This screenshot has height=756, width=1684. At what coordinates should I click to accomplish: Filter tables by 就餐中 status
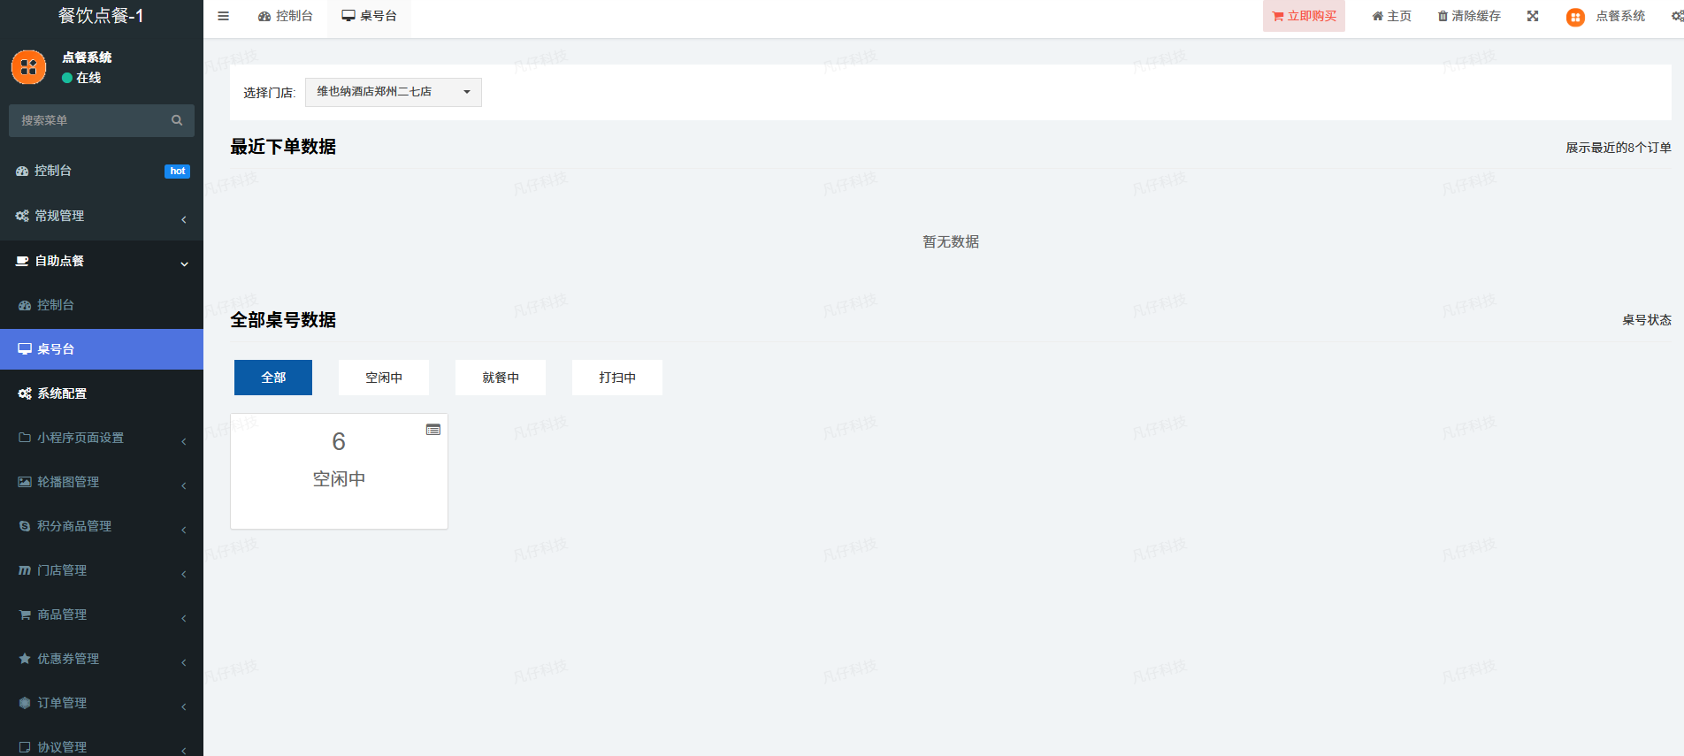tap(500, 378)
